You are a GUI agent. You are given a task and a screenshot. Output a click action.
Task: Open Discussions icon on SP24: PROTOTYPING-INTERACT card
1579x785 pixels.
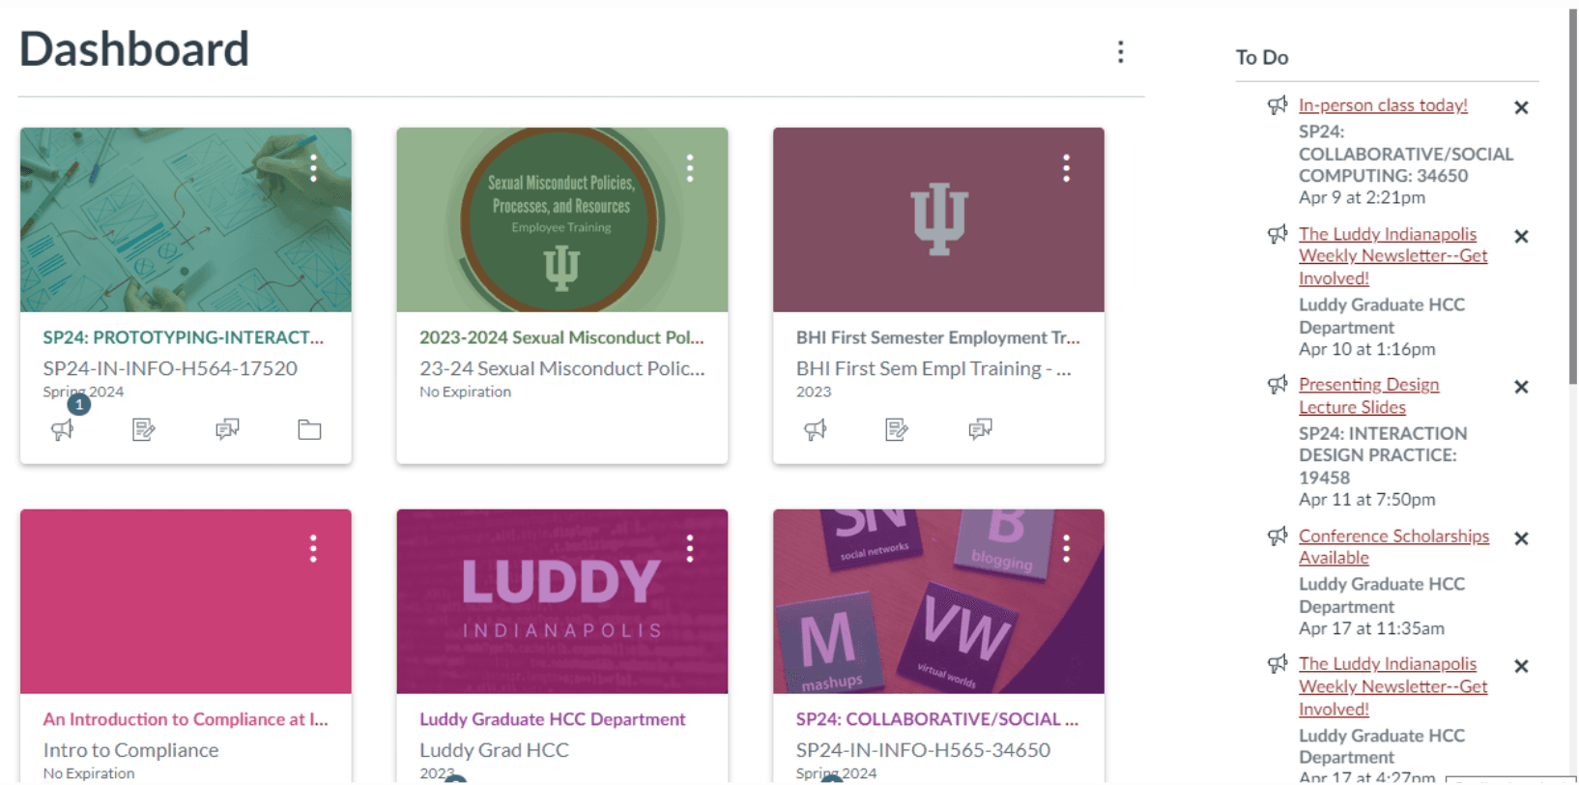pos(227,429)
